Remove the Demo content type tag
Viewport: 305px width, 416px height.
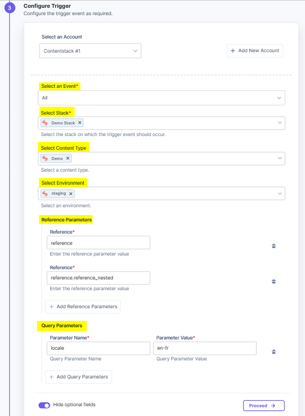(66, 158)
